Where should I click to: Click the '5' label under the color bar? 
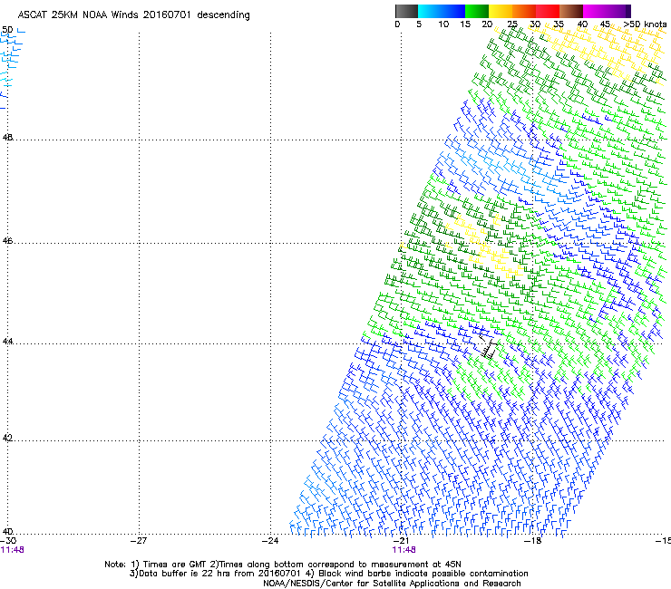pyautogui.click(x=419, y=24)
